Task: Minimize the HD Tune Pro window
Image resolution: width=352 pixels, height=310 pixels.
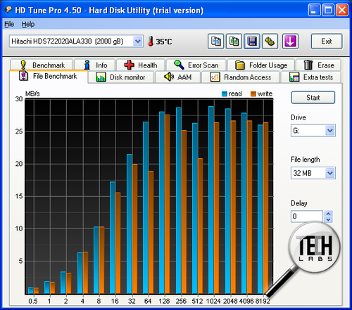Action: coord(314,10)
